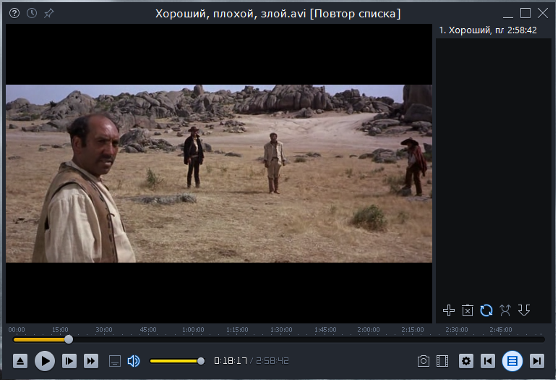The image size is (558, 382).
Task: Add a file with the plus icon
Action: click(449, 310)
